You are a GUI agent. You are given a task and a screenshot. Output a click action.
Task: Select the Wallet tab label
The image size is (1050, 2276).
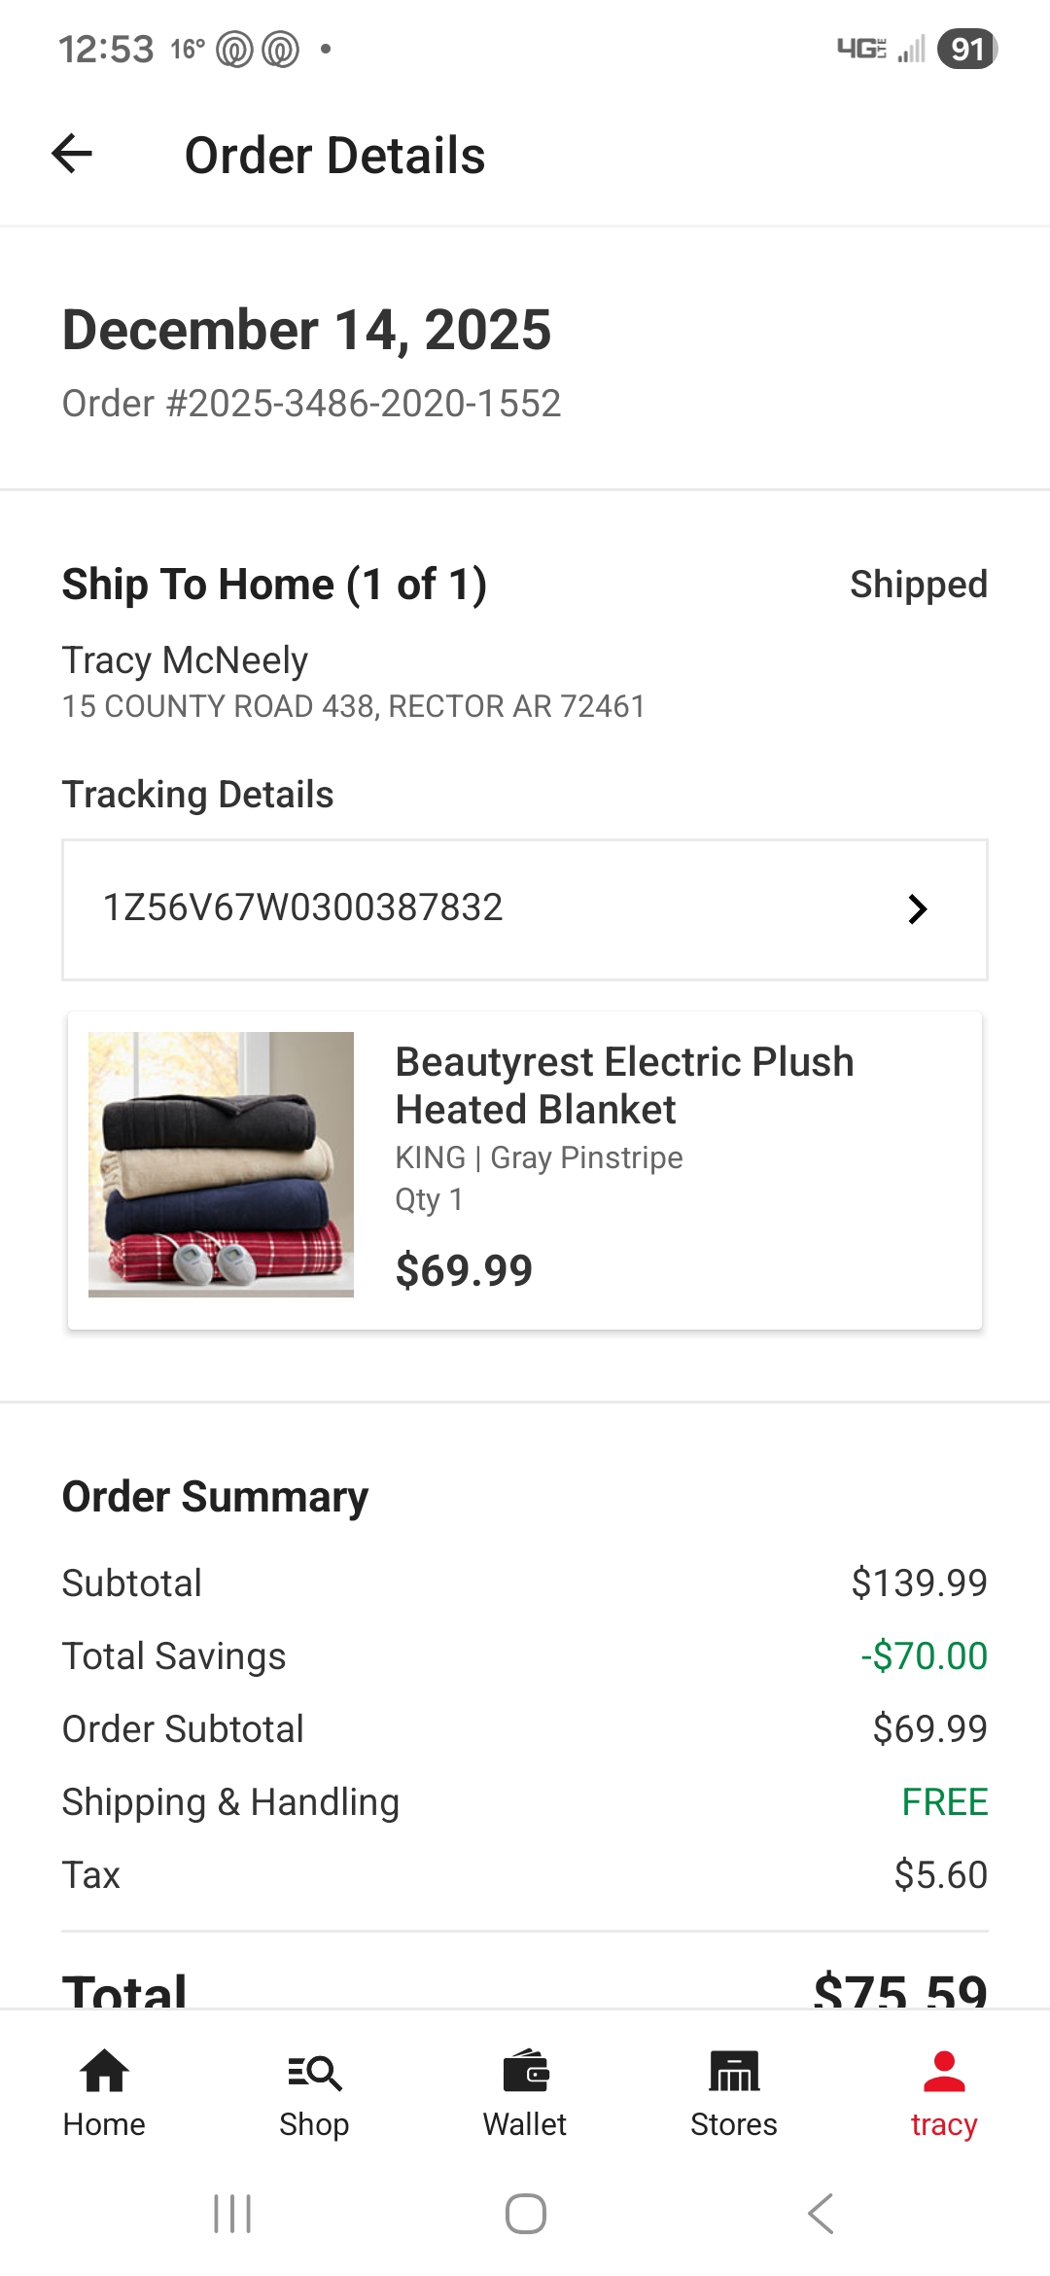tap(525, 2124)
